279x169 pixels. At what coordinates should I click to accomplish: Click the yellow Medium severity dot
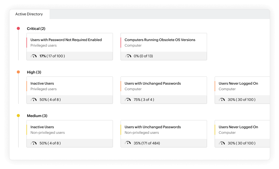18,116
